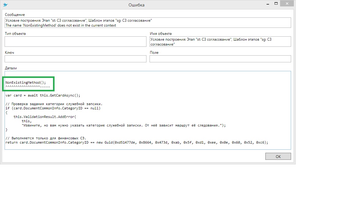Image resolution: width=353 pixels, height=198 pixels.
Task: Click the this.ValidationResult.AddError( code line
Action: (x=44, y=117)
